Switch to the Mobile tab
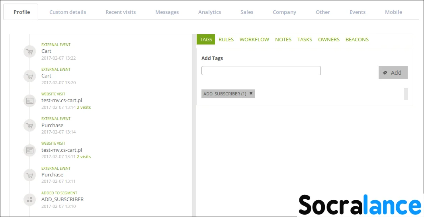 click(x=393, y=12)
